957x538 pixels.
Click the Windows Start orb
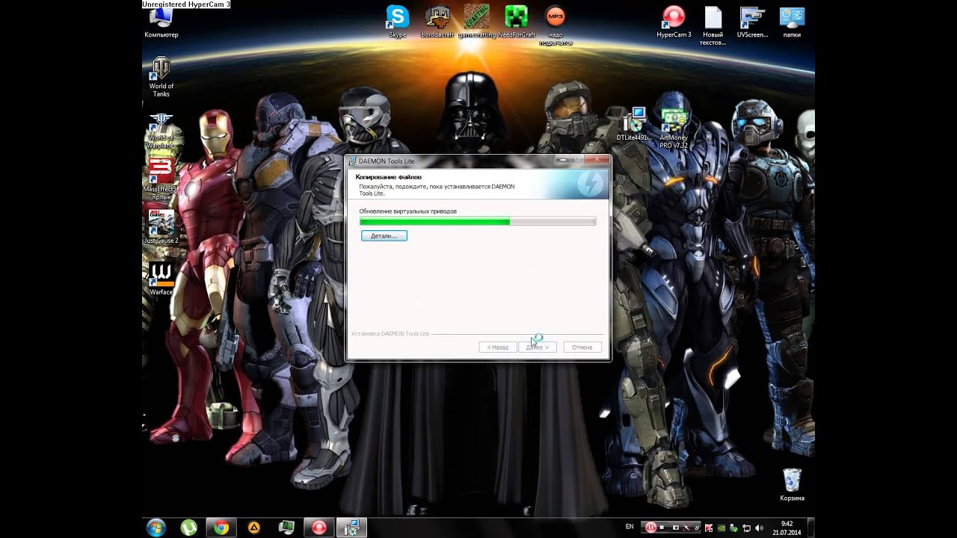click(156, 528)
